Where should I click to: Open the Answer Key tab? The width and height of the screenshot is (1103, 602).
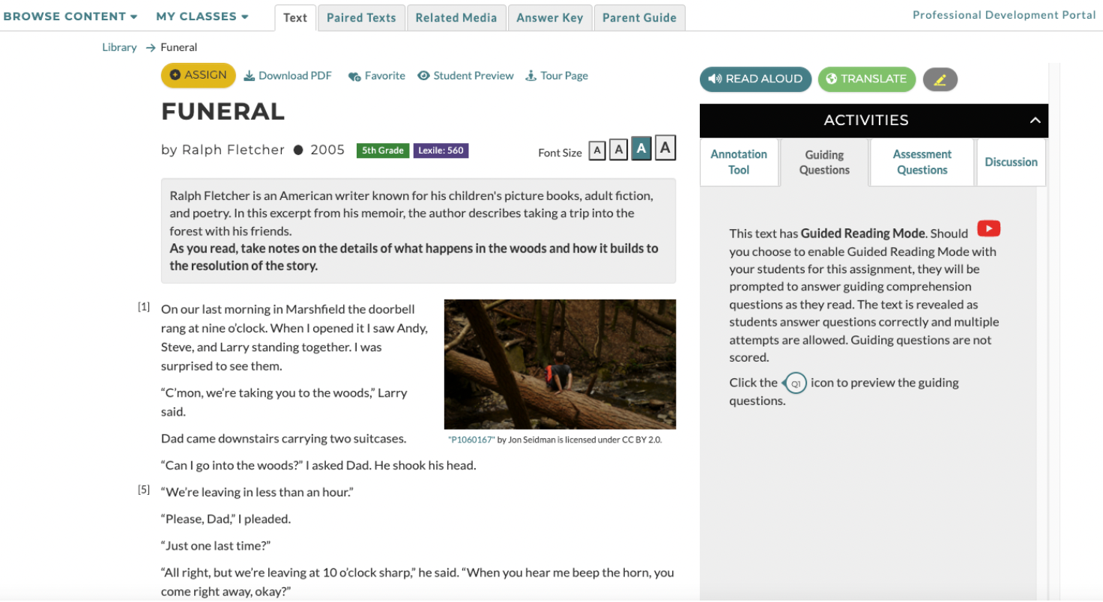click(549, 18)
